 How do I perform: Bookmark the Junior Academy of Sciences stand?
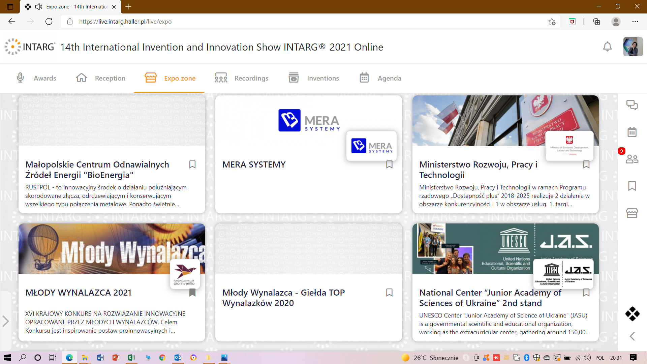(586, 293)
